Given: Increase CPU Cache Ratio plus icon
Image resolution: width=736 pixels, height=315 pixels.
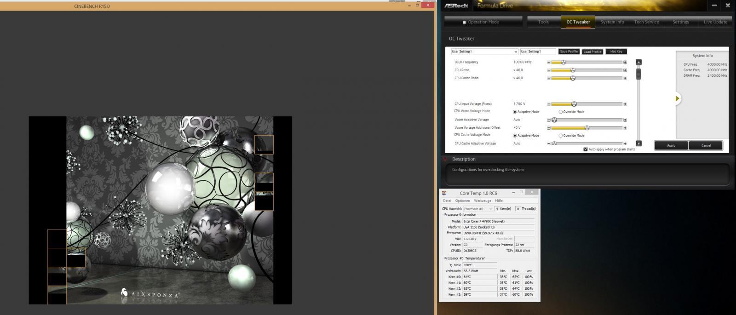Looking at the screenshot, I should point(625,78).
